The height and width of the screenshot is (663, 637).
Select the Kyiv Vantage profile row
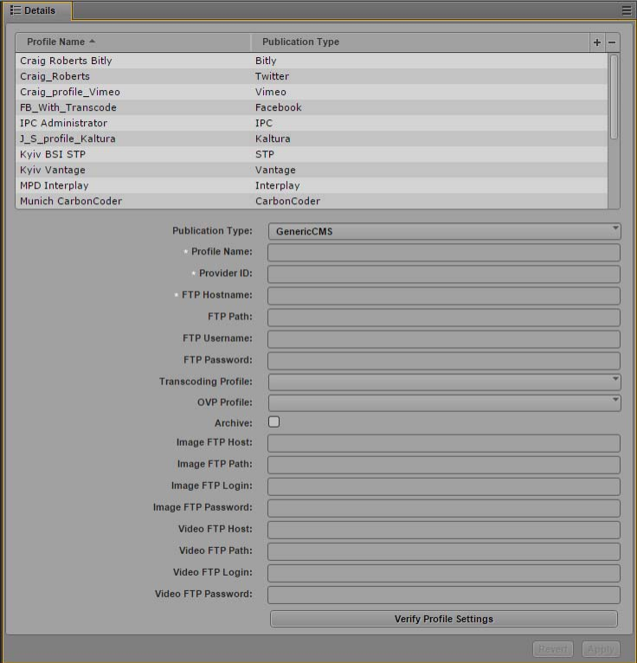tap(312, 171)
